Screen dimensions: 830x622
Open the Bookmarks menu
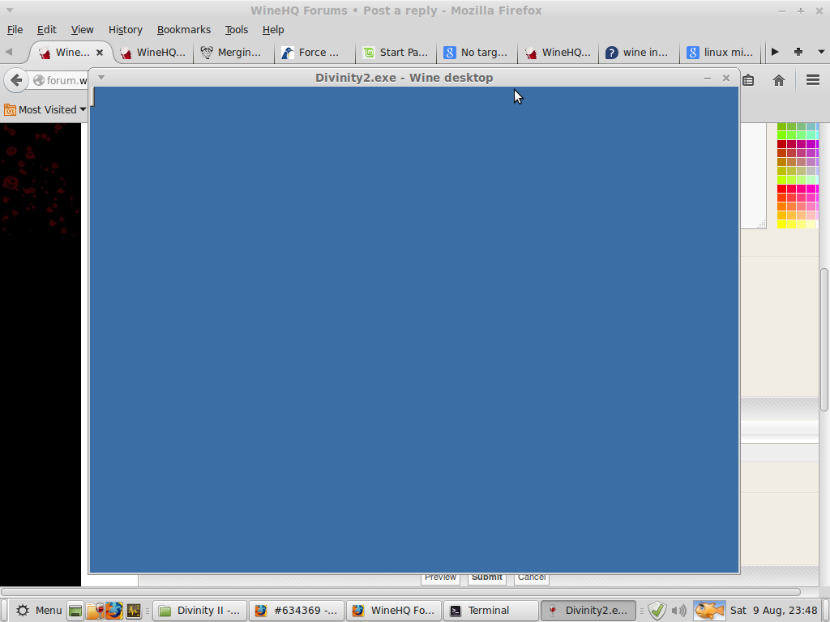tap(184, 30)
